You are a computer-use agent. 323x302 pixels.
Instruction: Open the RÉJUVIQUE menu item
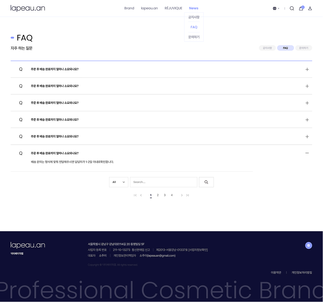click(173, 8)
